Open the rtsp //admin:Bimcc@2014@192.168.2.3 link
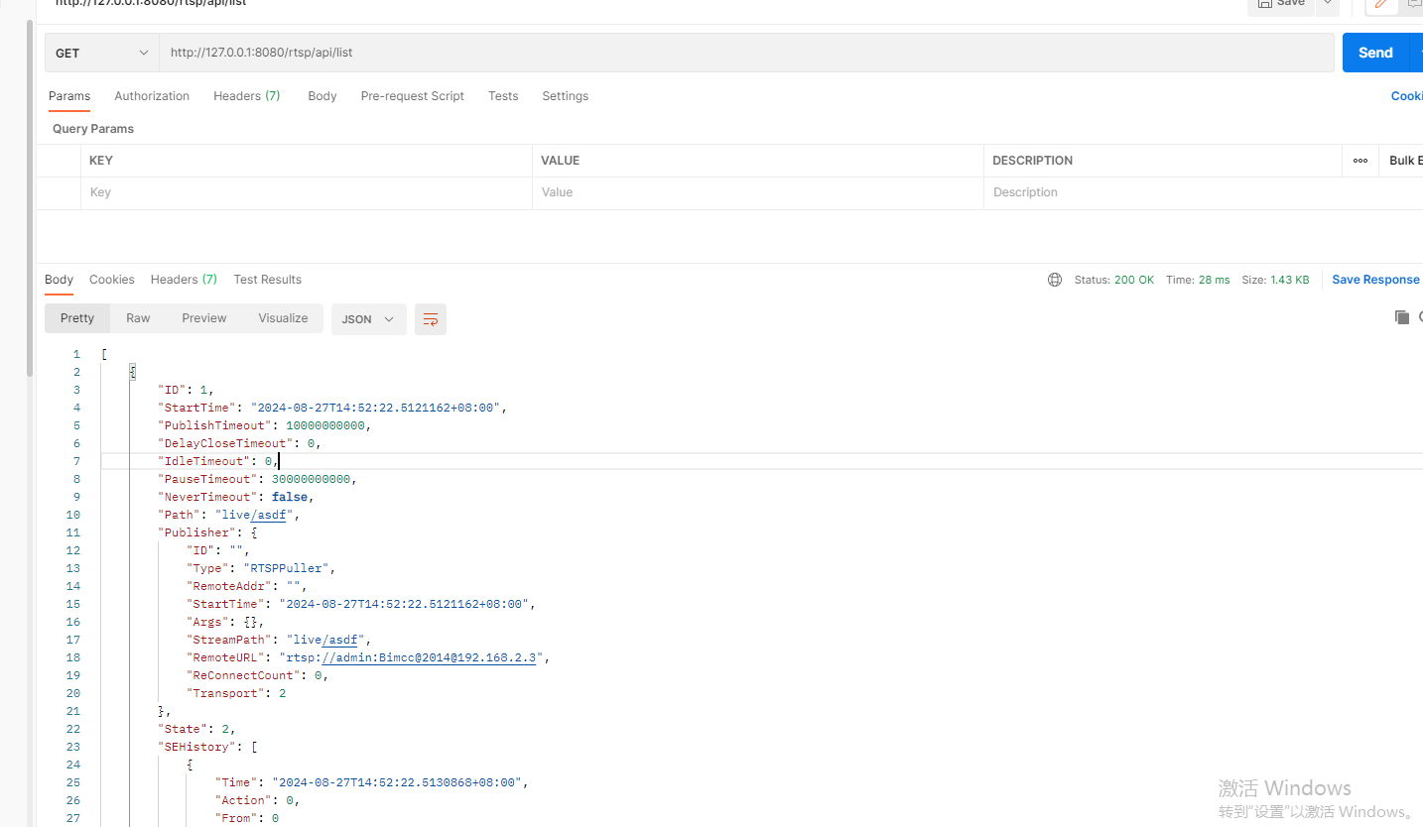1423x827 pixels. pyautogui.click(x=429, y=657)
